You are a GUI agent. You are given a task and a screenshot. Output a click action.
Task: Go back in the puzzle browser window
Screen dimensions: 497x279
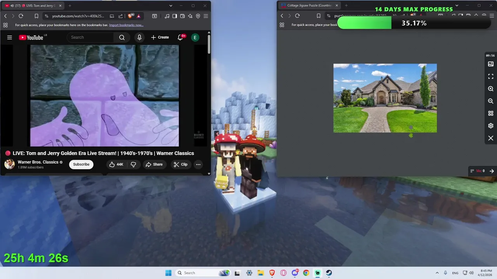[282, 16]
